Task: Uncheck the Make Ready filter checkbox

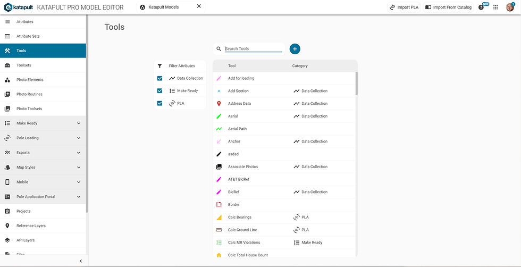Action: 159,91
